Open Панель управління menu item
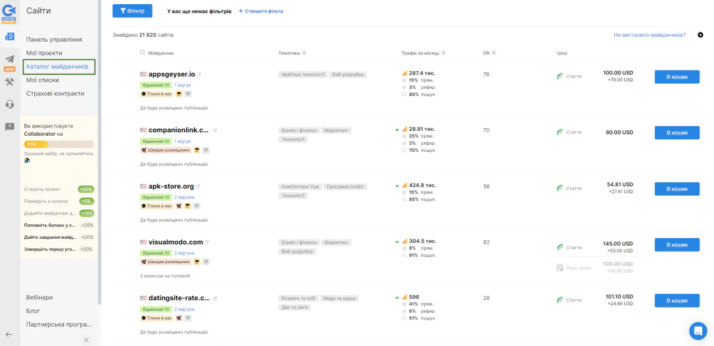 coord(54,40)
